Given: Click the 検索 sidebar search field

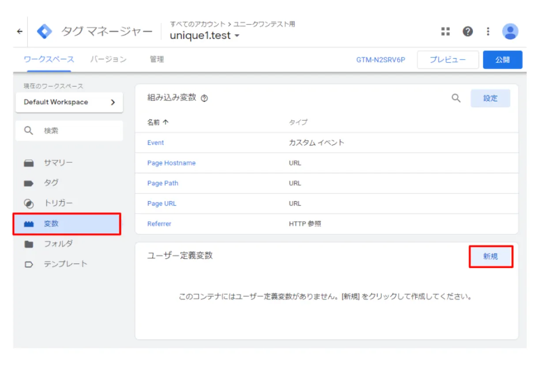Looking at the screenshot, I should pos(69,131).
